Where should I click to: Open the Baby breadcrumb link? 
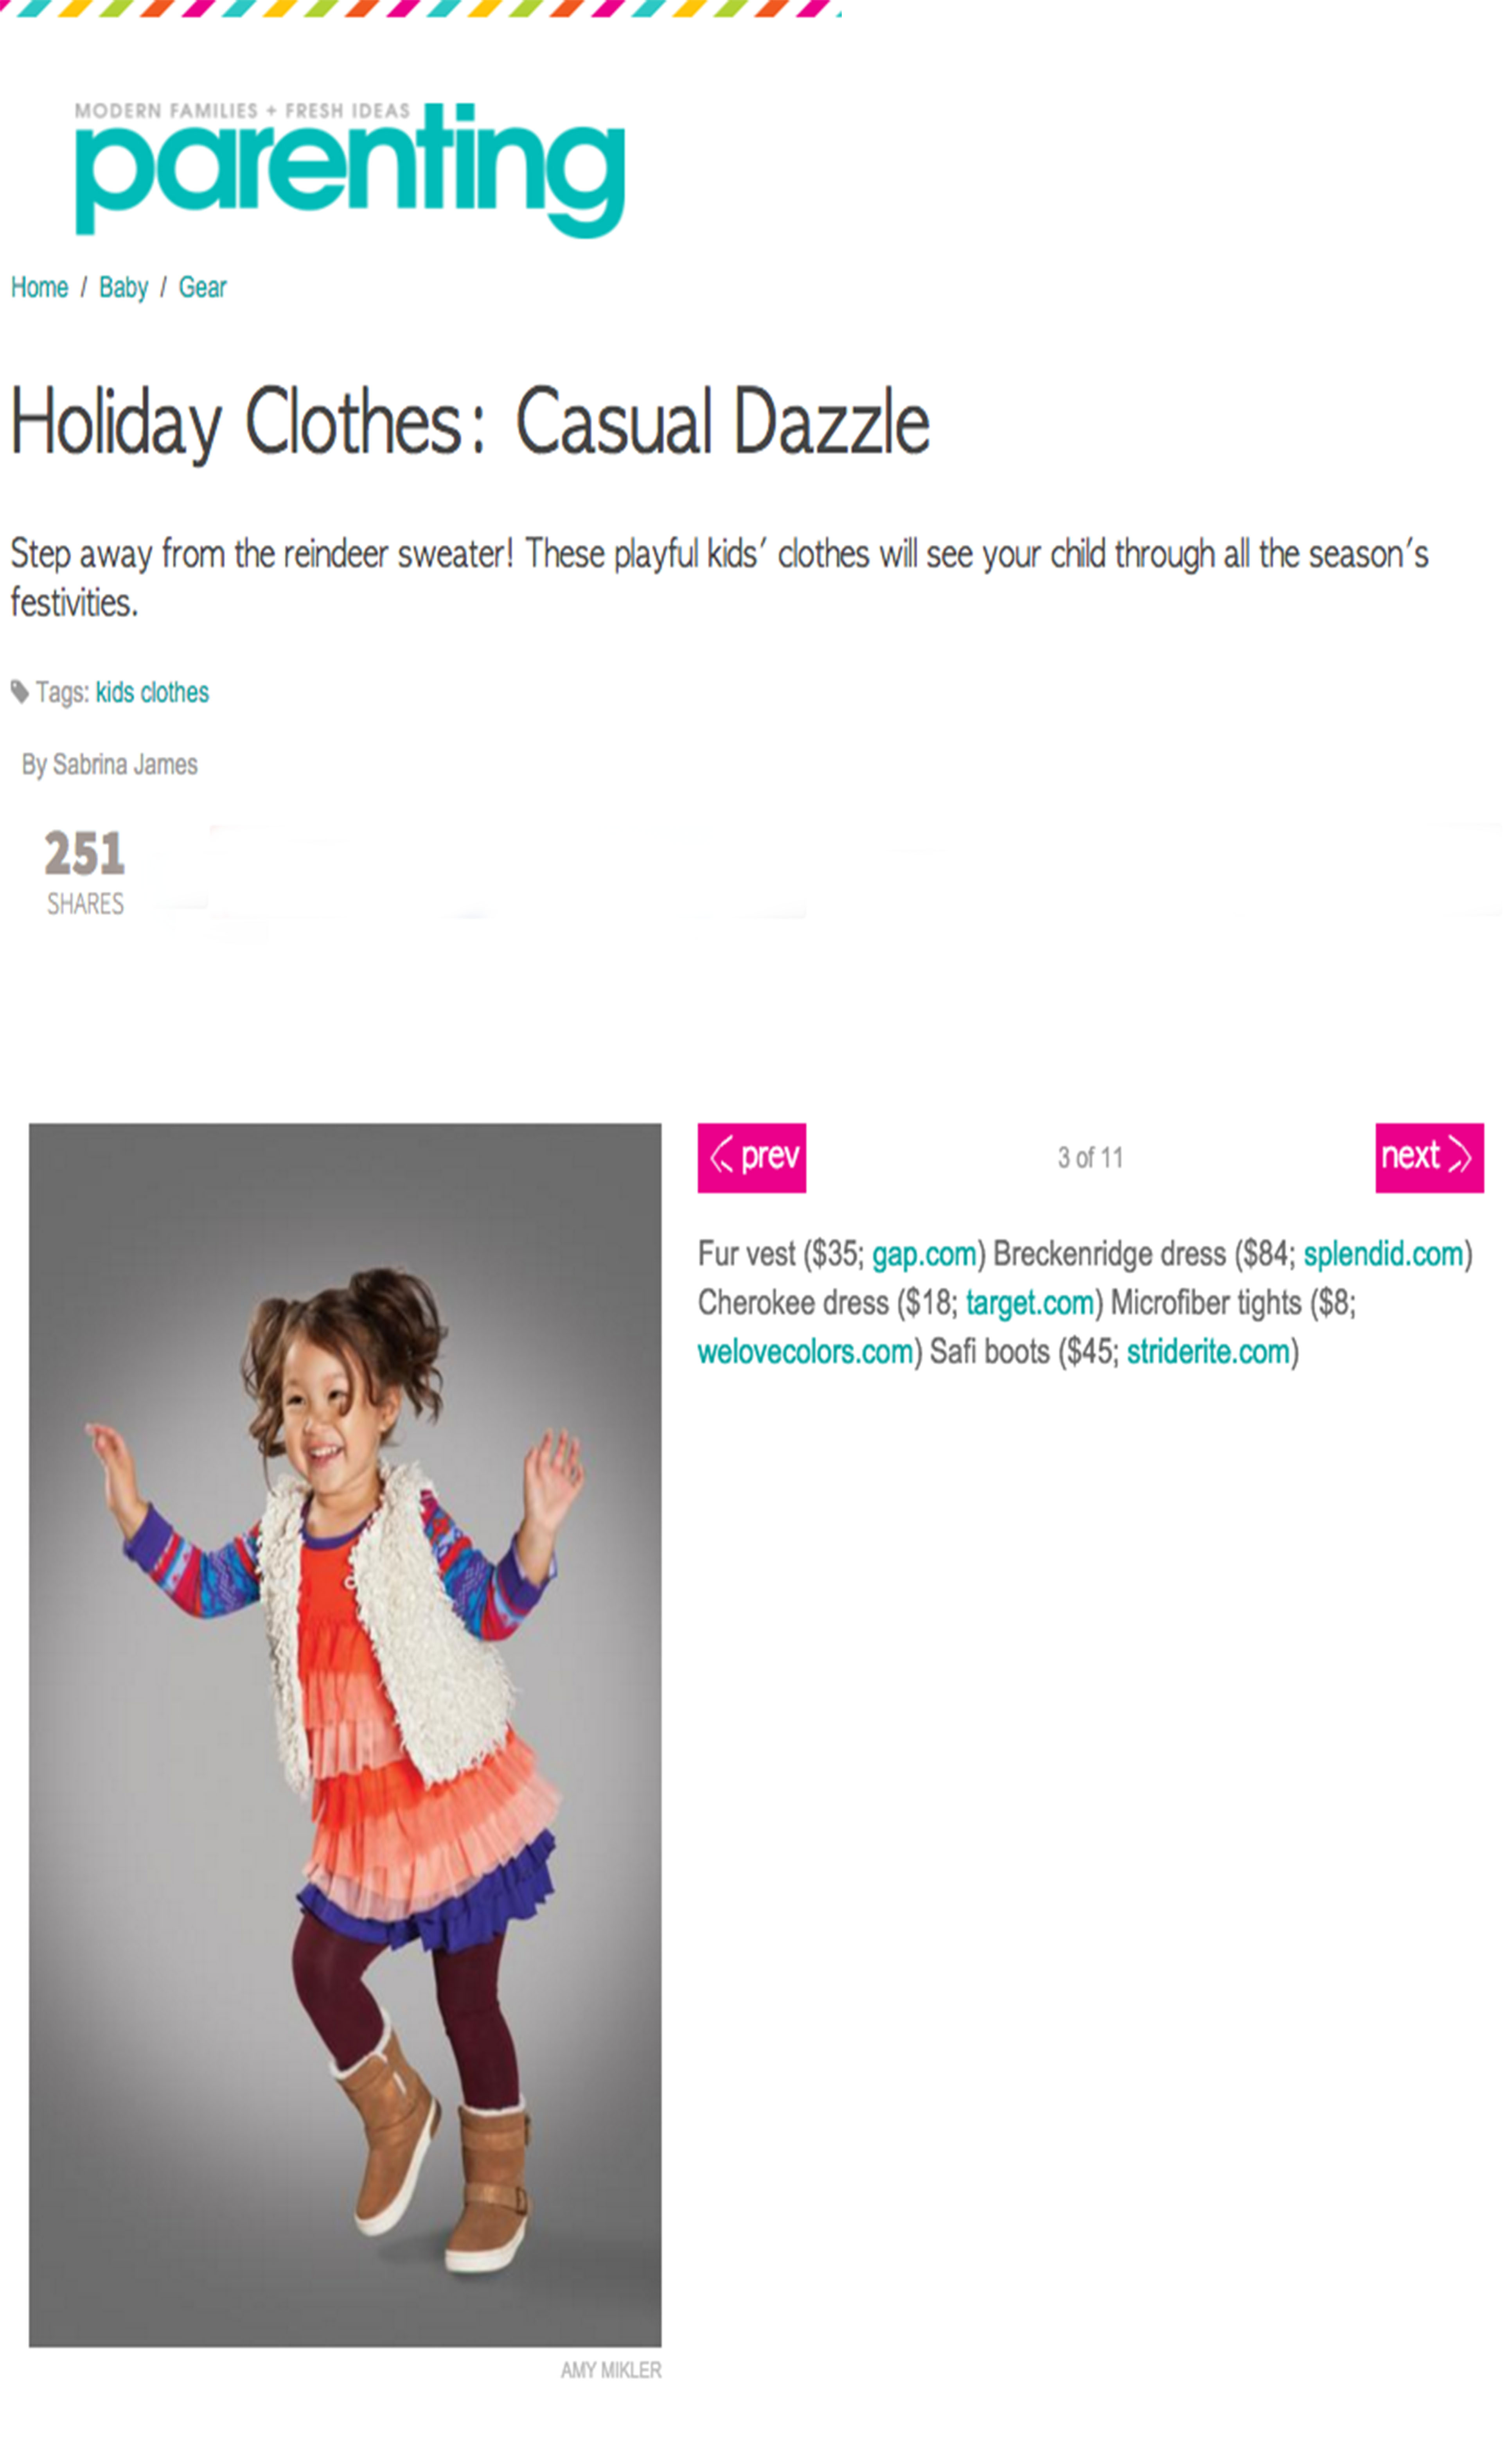pyautogui.click(x=123, y=288)
